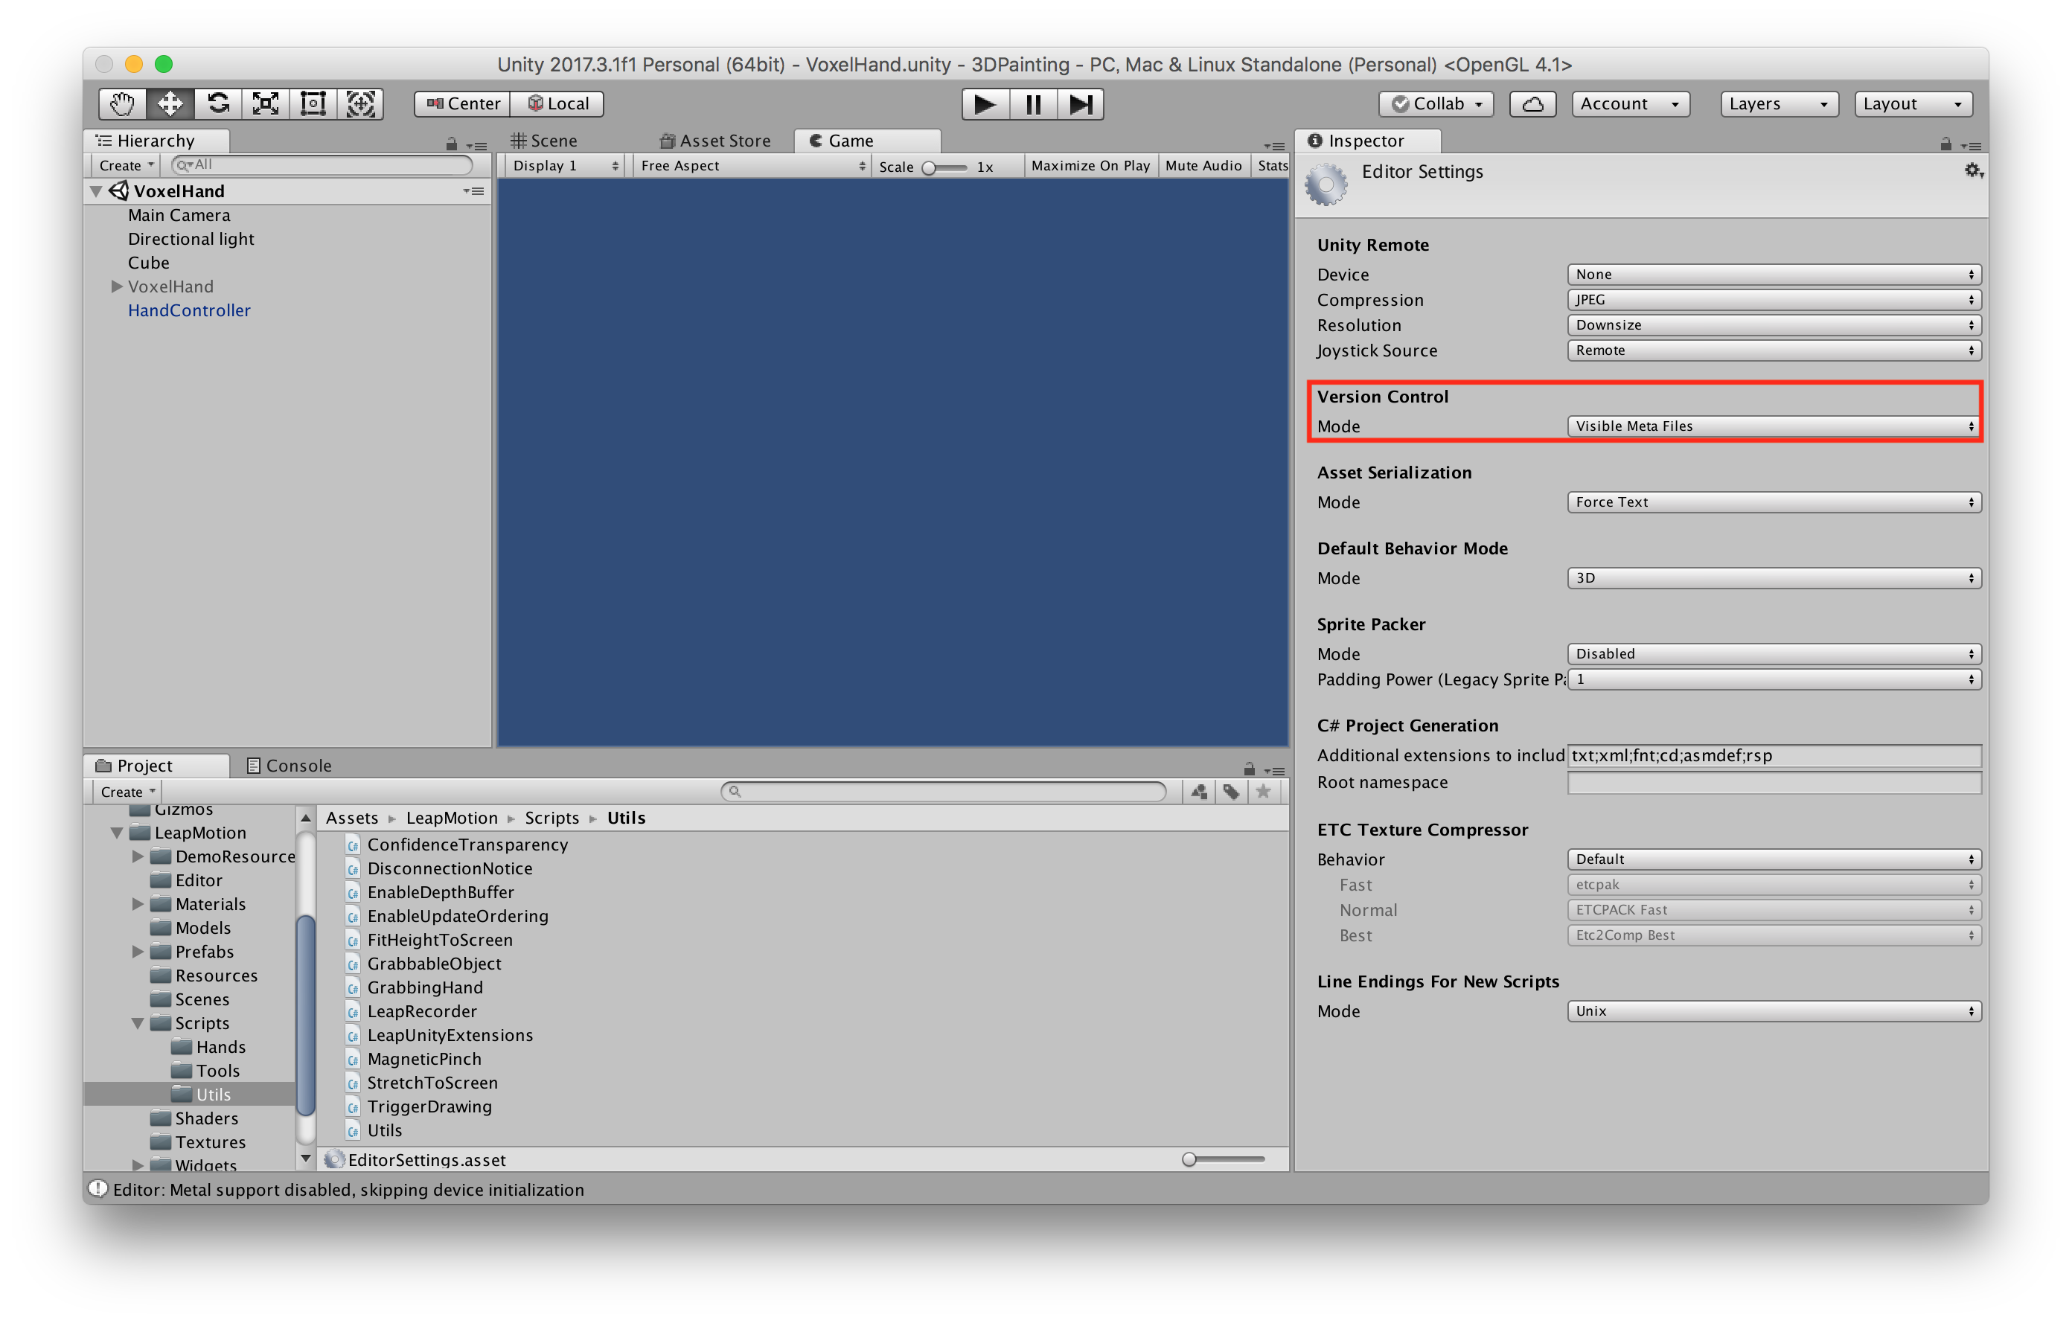Viewport: 2072px width, 1323px height.
Task: Open Sprite Packer Mode dropdown
Action: tap(1774, 654)
